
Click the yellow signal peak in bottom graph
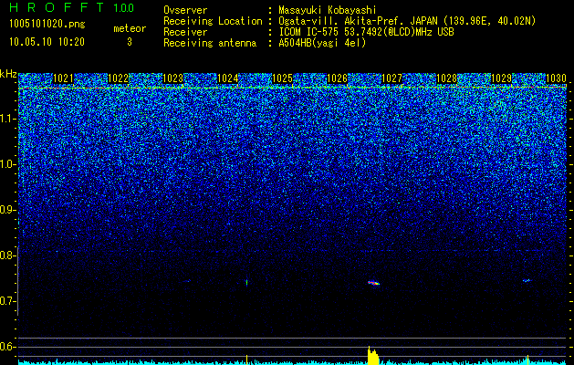[x=372, y=356]
